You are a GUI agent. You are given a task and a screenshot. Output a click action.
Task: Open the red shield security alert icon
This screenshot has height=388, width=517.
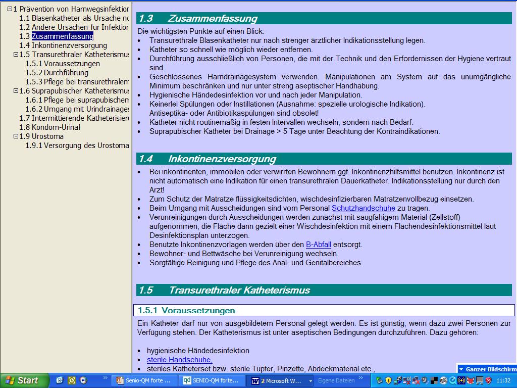489,380
